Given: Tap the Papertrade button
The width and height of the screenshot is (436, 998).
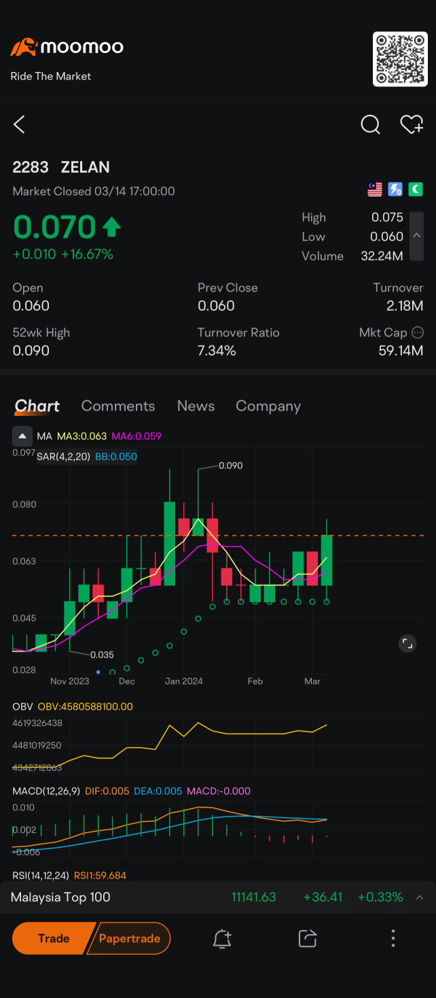Looking at the screenshot, I should [130, 938].
